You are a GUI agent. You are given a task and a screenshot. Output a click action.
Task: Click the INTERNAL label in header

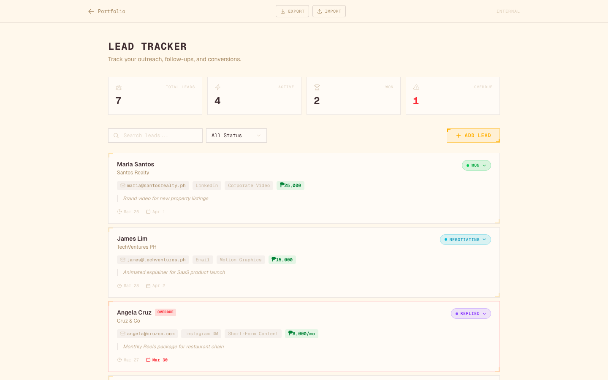[x=508, y=11]
